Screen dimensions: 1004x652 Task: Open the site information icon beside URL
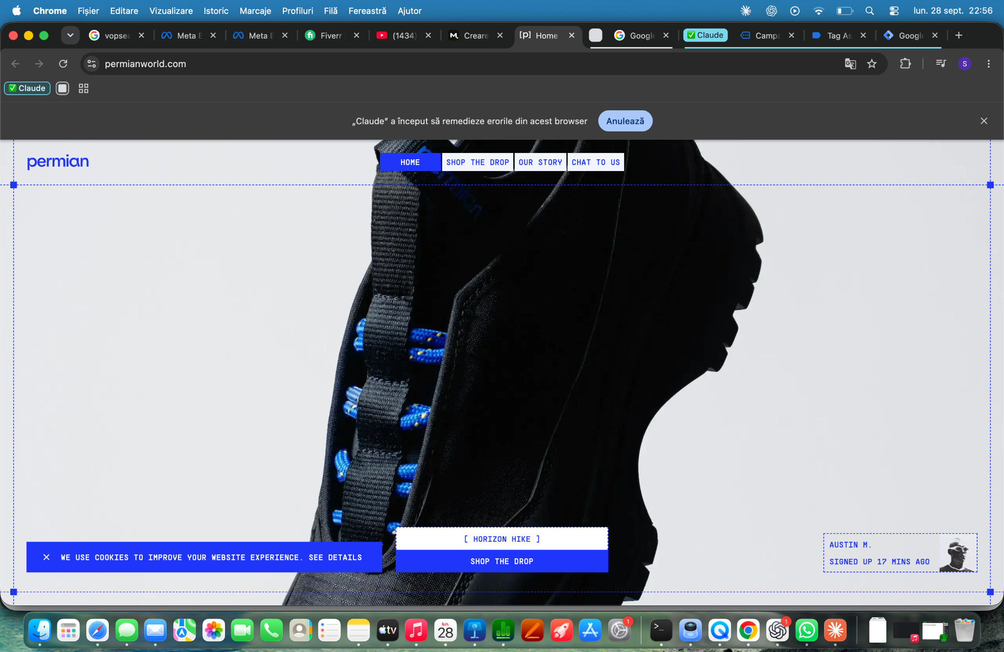pos(91,64)
